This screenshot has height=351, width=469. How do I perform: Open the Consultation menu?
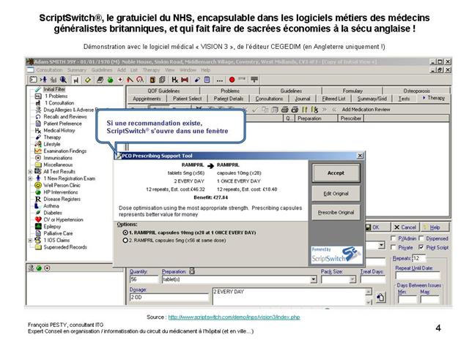coord(49,70)
